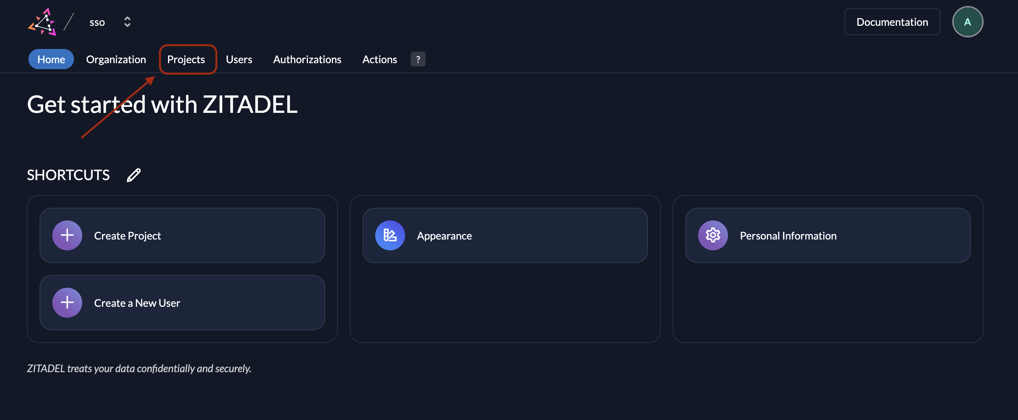The image size is (1018, 420).
Task: Open the Documentation page
Action: (892, 22)
